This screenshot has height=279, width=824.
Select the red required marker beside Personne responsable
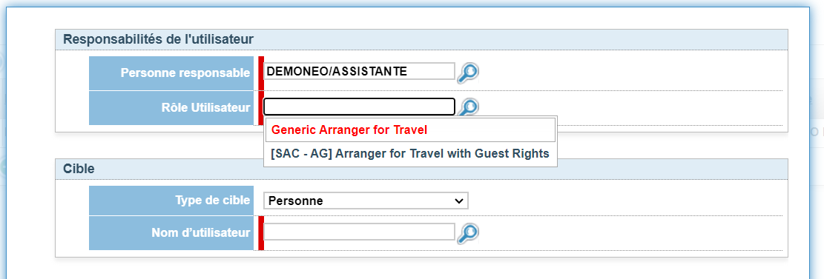click(x=261, y=73)
